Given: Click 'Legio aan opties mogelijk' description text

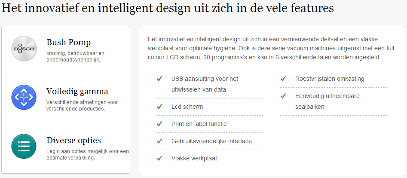Looking at the screenshot, I should [88, 154].
